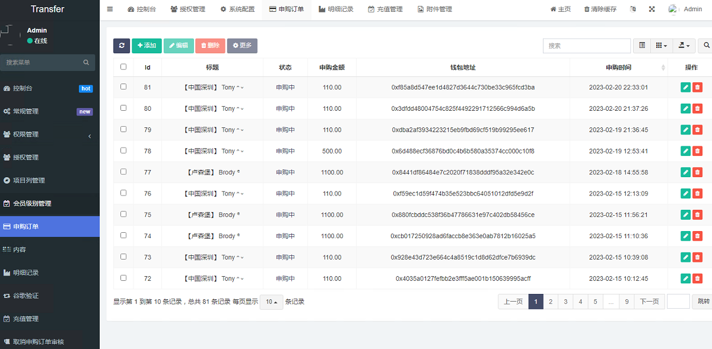Click the magnifier search icon beside export
The height and width of the screenshot is (349, 712).
click(706, 46)
